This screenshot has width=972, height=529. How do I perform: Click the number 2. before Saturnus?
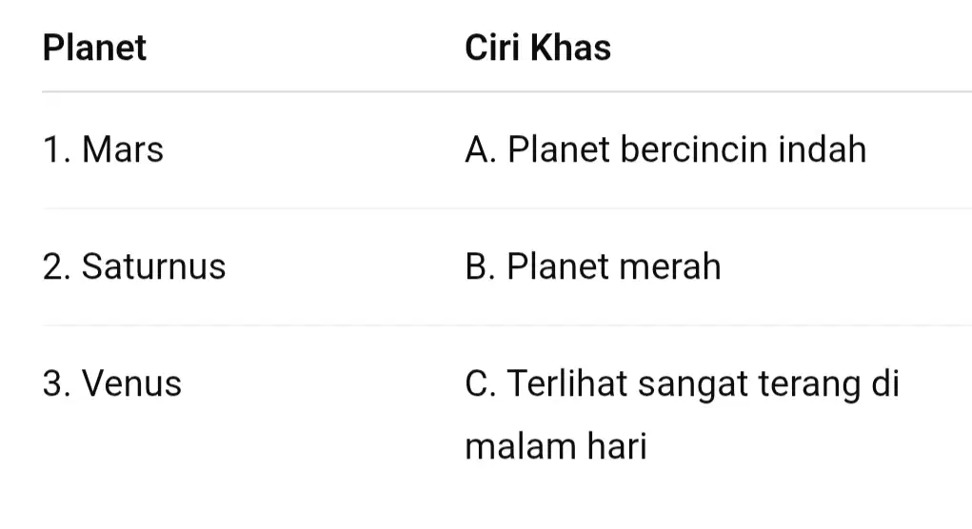56,266
